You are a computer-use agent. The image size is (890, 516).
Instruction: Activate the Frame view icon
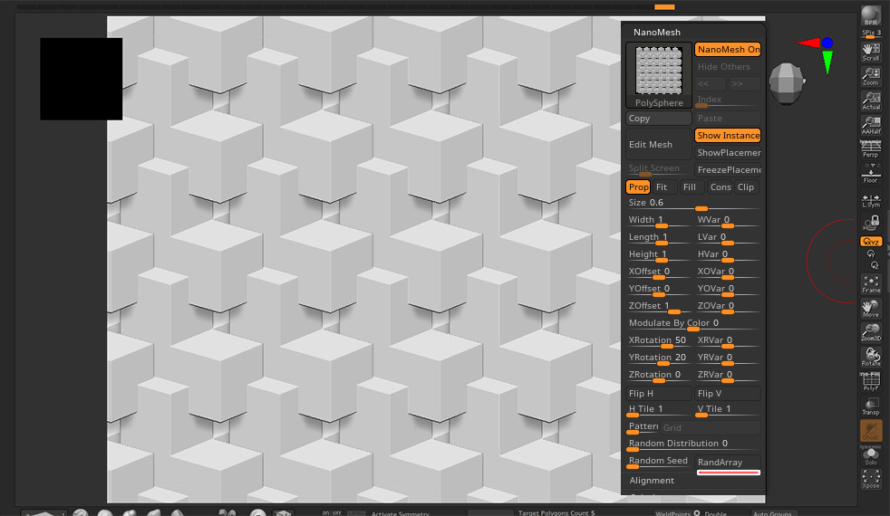(871, 283)
